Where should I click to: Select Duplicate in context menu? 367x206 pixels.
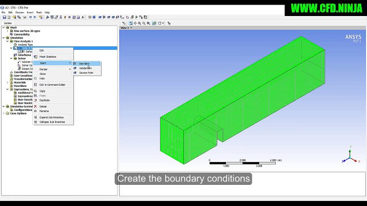[53, 100]
